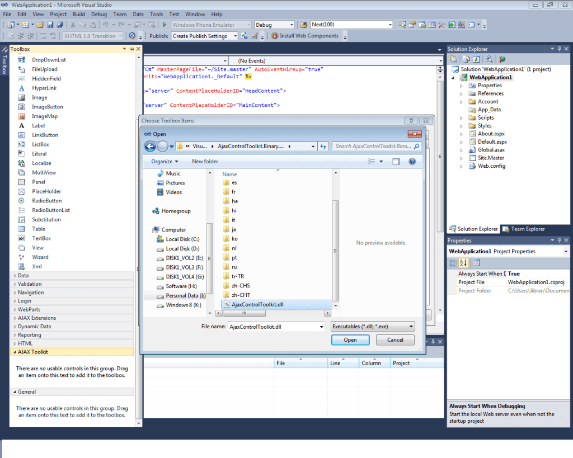Click the Install Web Components icon

click(x=275, y=36)
